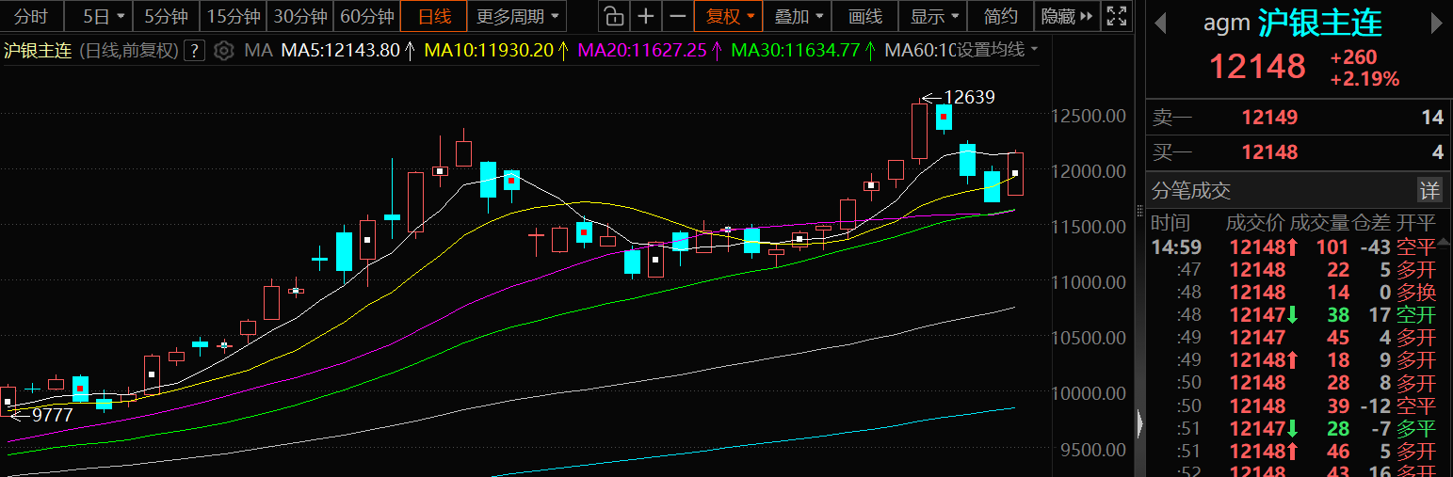Image resolution: width=1453 pixels, height=477 pixels.
Task: Zoom out the chart with the minus icon
Action: 677,16
